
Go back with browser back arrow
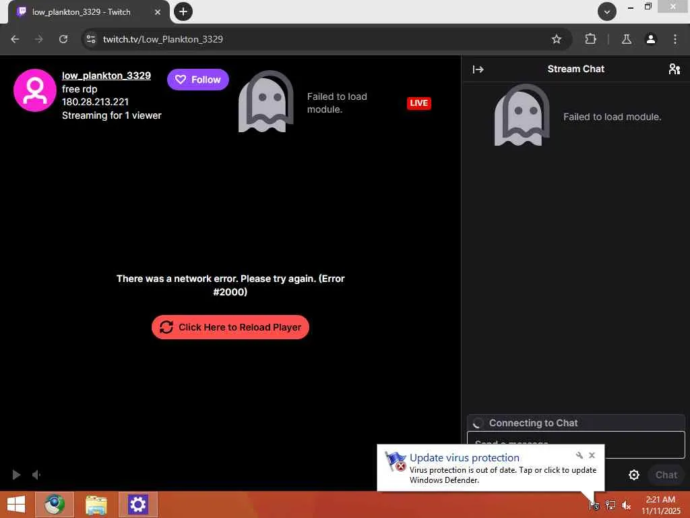coord(15,39)
